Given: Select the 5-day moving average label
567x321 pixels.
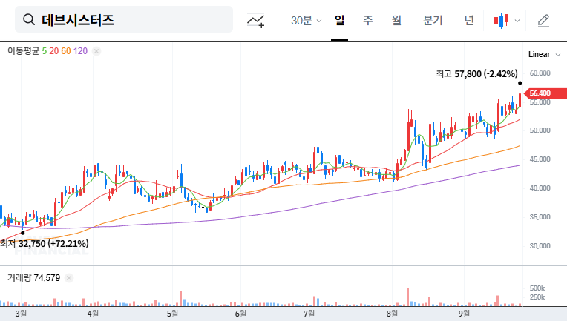Looking at the screenshot, I should pyautogui.click(x=44, y=51).
